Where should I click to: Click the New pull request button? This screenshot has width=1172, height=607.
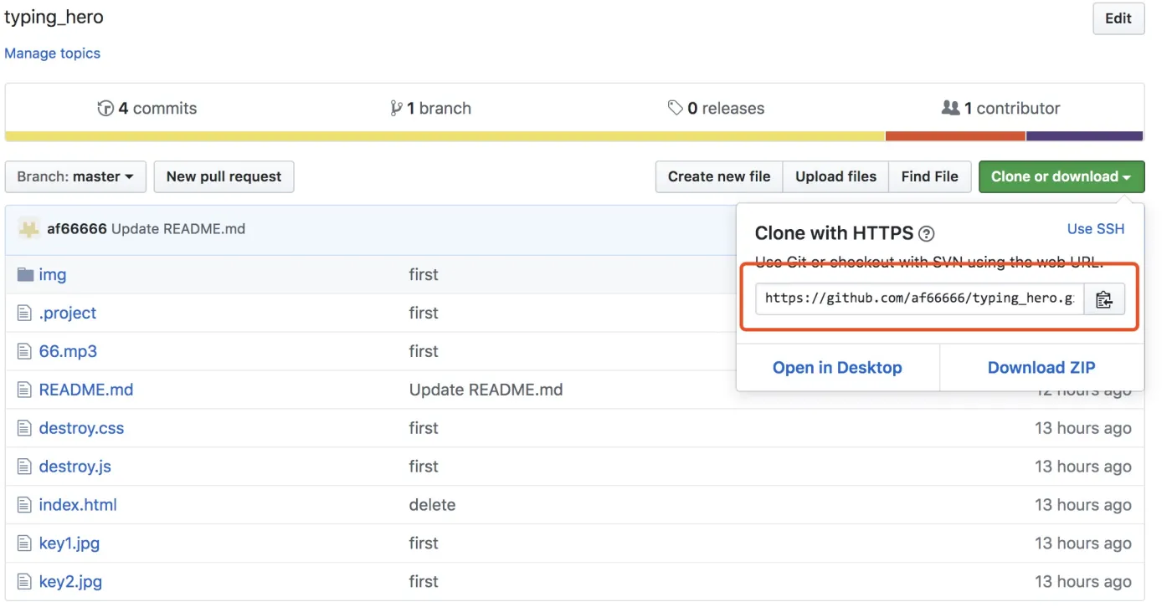pyautogui.click(x=224, y=177)
